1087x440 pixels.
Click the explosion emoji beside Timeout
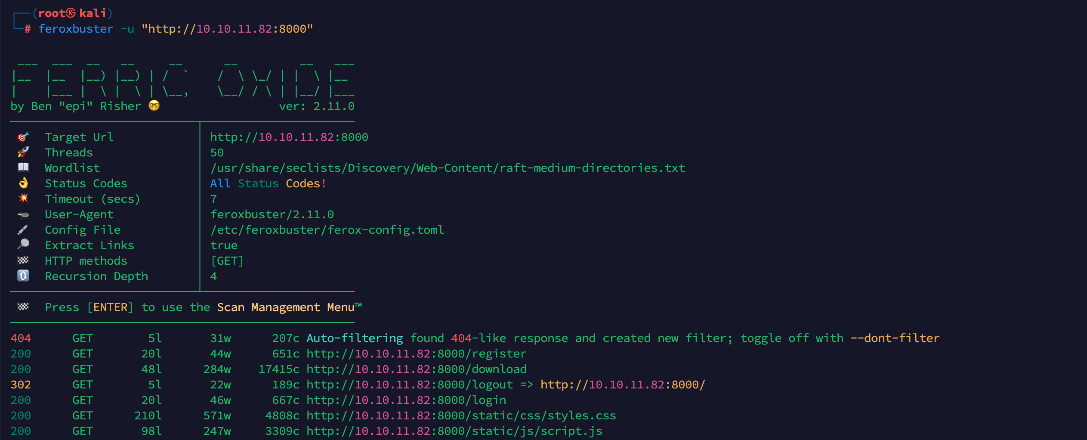[x=23, y=199]
